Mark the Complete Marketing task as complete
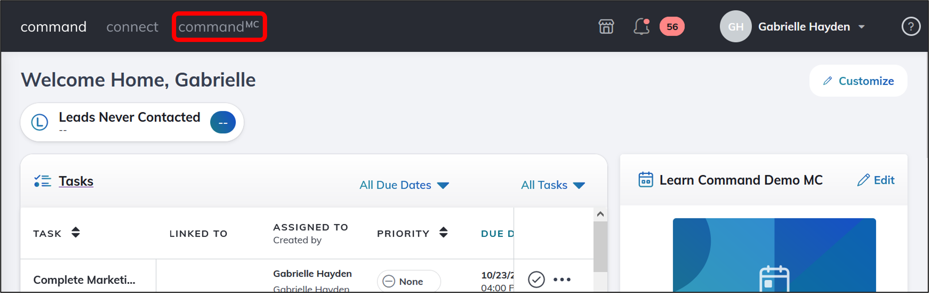 [536, 279]
